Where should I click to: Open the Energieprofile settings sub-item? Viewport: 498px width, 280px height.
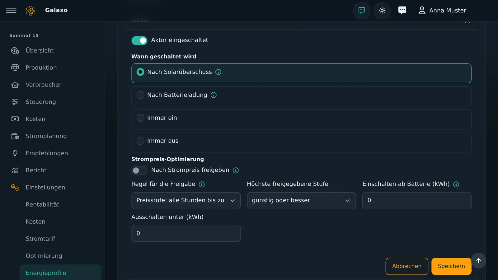(60, 273)
